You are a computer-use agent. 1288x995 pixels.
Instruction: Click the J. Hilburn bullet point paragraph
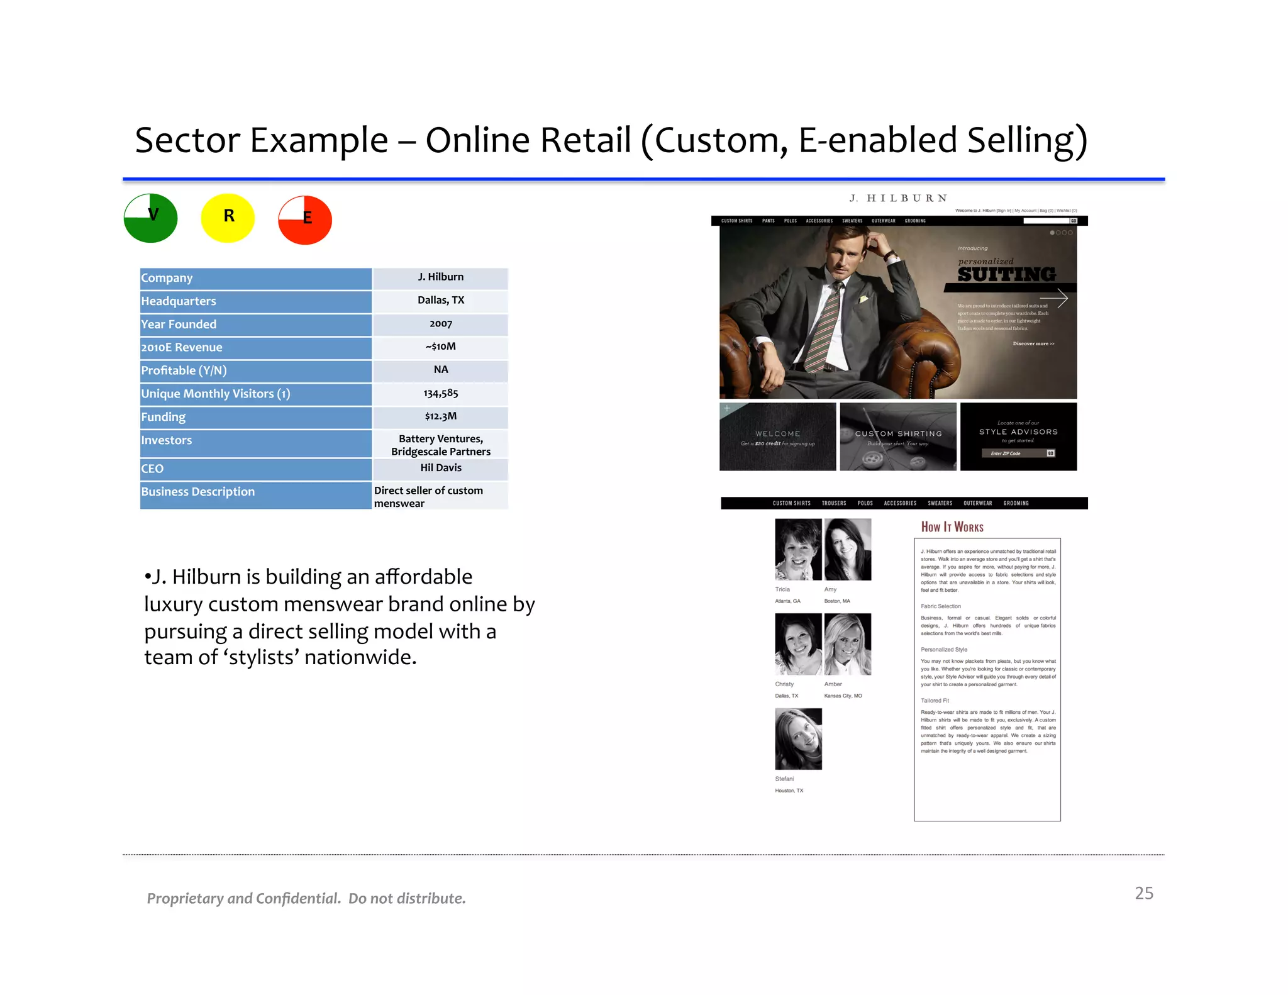click(340, 616)
